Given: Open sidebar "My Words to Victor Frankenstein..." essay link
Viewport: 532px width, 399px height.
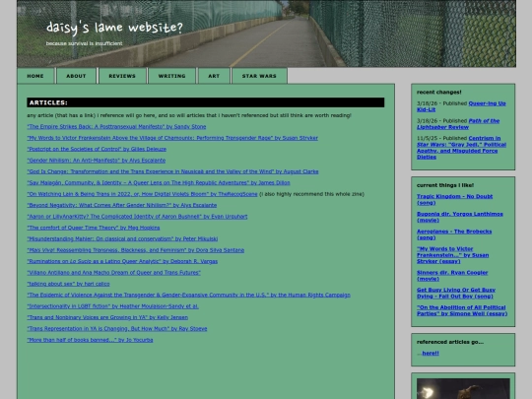Looking at the screenshot, I should click(x=452, y=255).
